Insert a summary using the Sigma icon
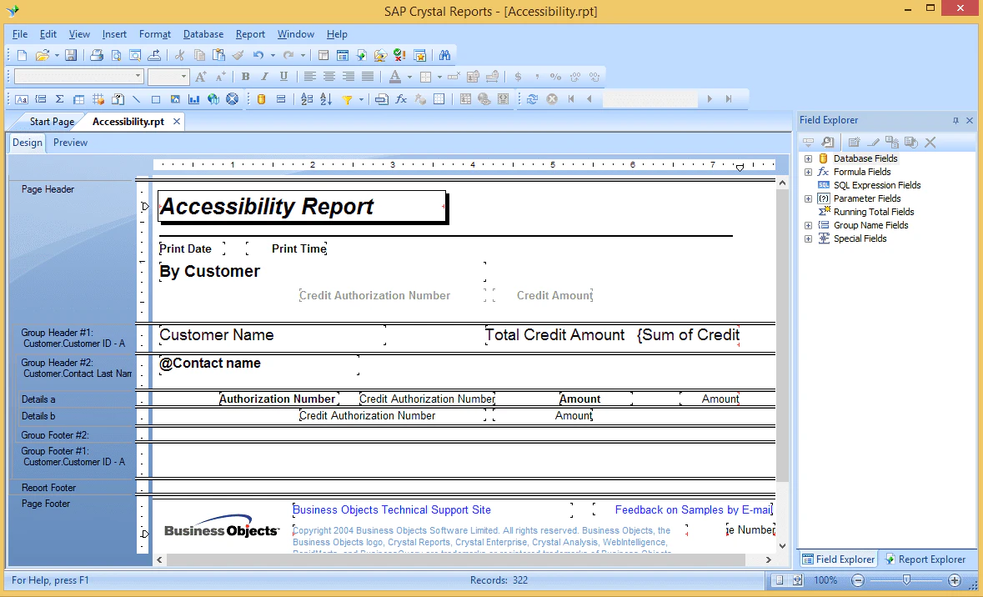Viewport: 983px width, 597px height. coord(59,99)
